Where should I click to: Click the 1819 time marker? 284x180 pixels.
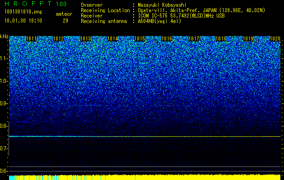coord(248,39)
